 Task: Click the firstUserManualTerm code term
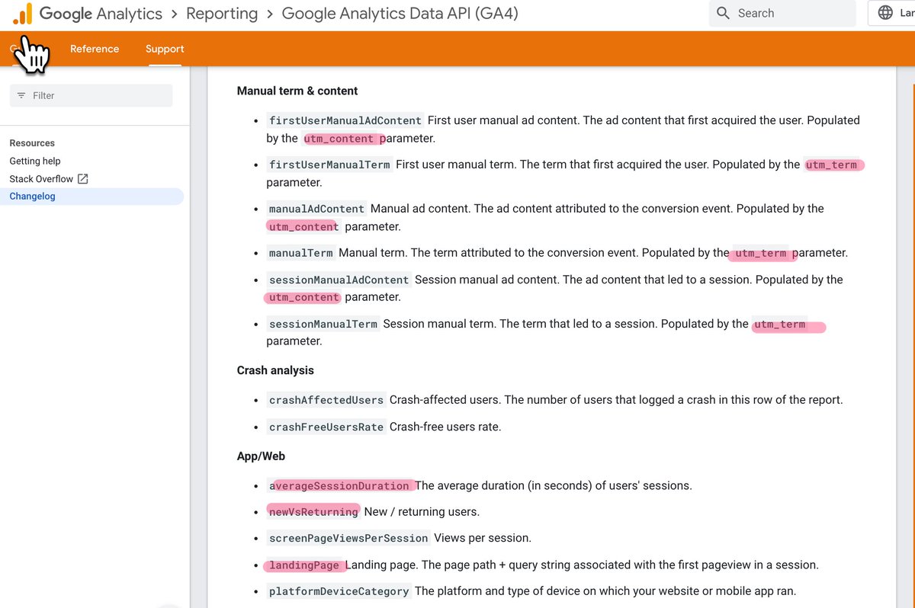point(329,165)
